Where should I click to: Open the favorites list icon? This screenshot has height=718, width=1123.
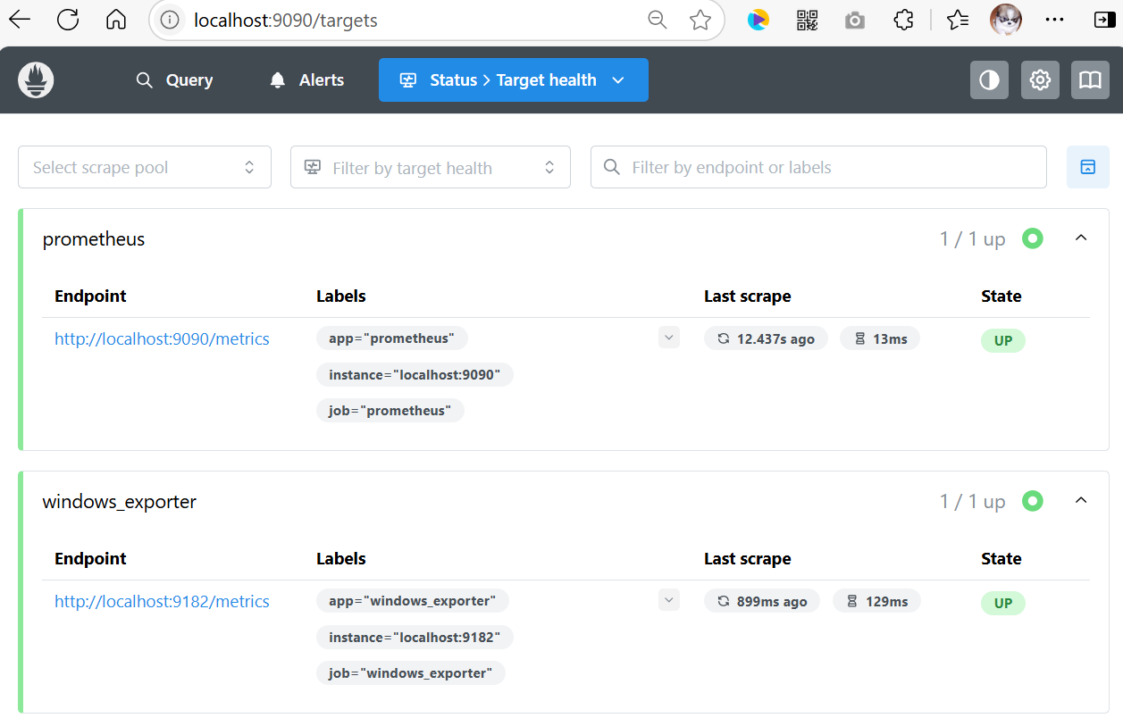point(958,20)
